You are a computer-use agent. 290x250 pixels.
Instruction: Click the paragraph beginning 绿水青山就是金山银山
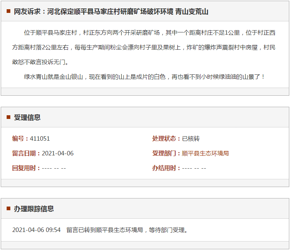[145, 77]
